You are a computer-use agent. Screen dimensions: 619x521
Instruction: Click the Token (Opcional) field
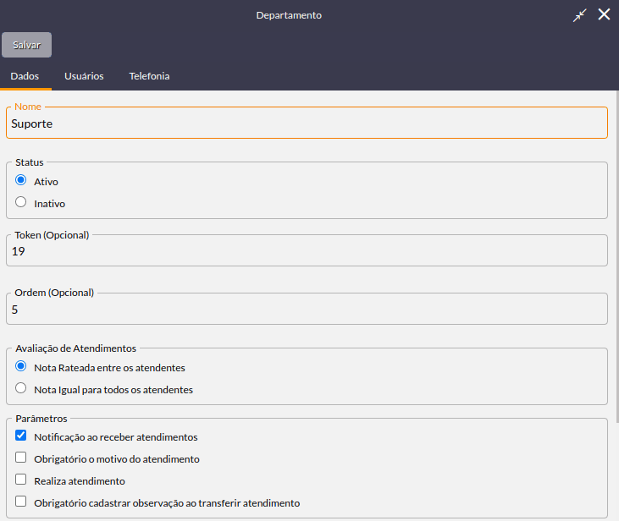[307, 251]
